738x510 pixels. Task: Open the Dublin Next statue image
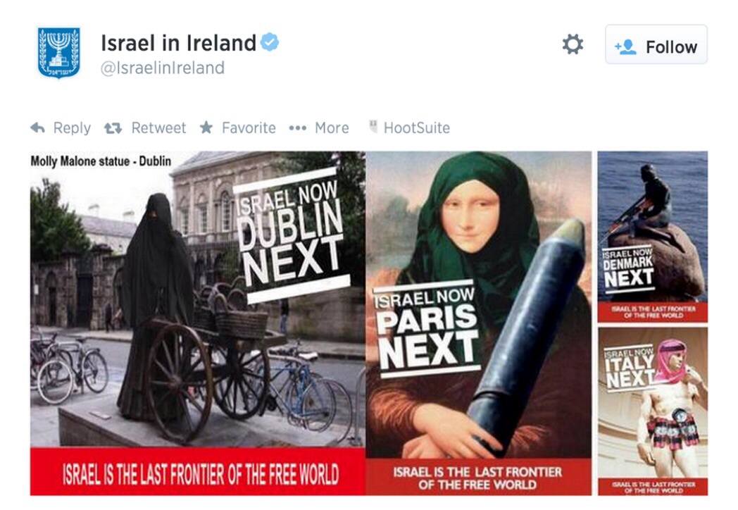coord(198,323)
